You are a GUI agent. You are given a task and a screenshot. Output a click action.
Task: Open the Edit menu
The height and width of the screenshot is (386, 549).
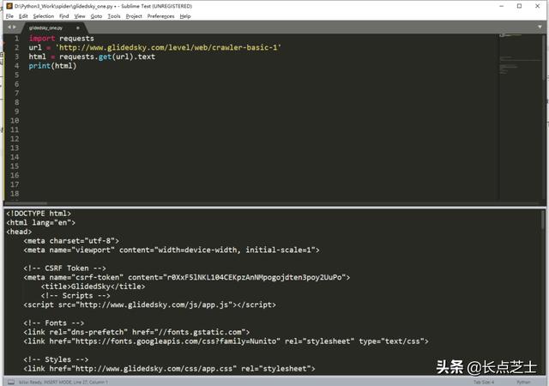pyautogui.click(x=23, y=16)
